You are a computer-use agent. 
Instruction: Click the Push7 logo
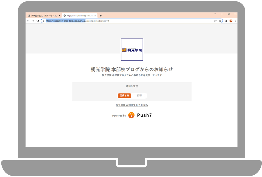pos(140,115)
